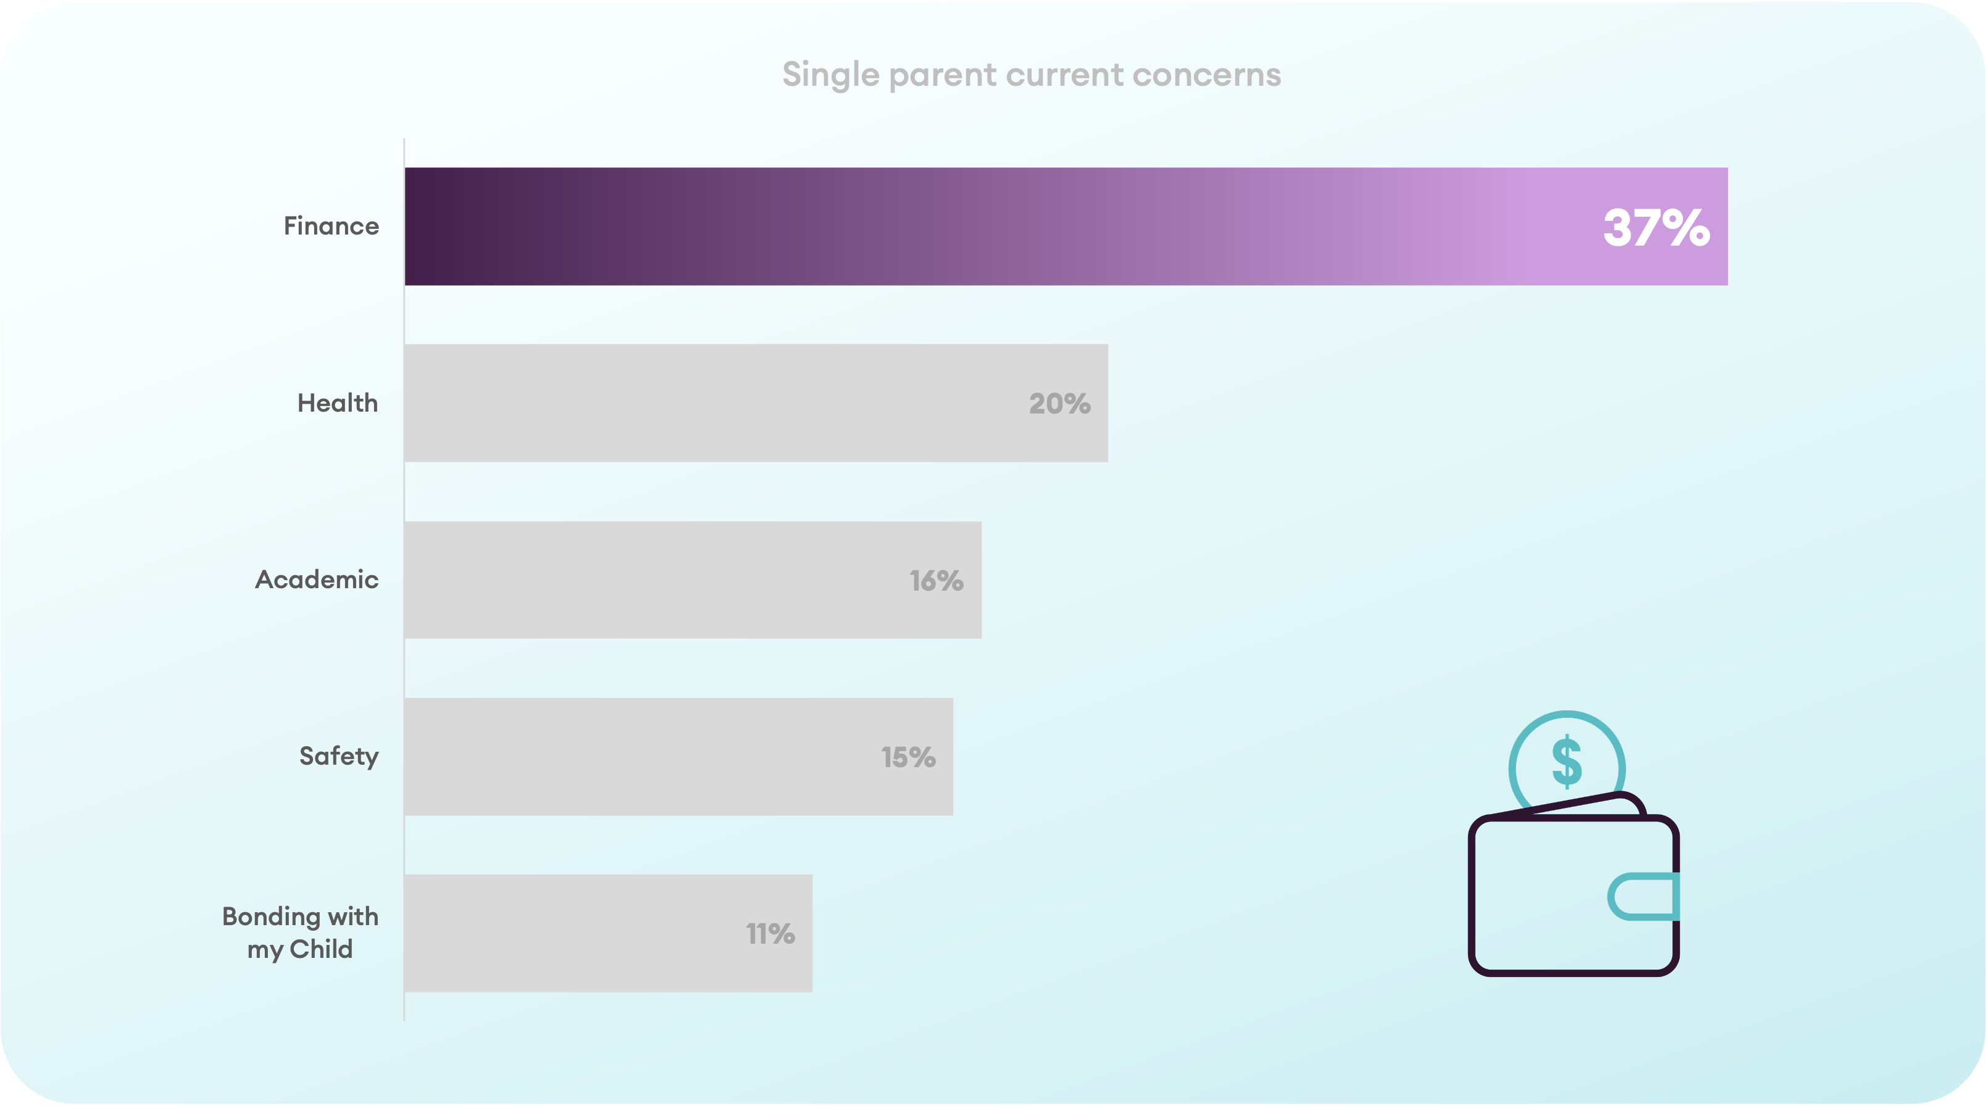The width and height of the screenshot is (1986, 1106).
Task: Click the Health category label
Action: coord(338,402)
